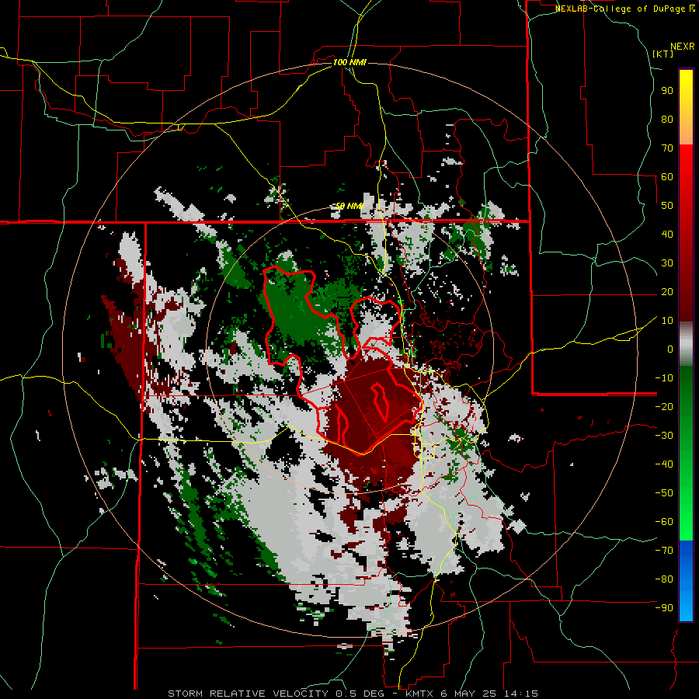
Task: Select the 60 value on velocity scale
Action: pyautogui.click(x=667, y=177)
